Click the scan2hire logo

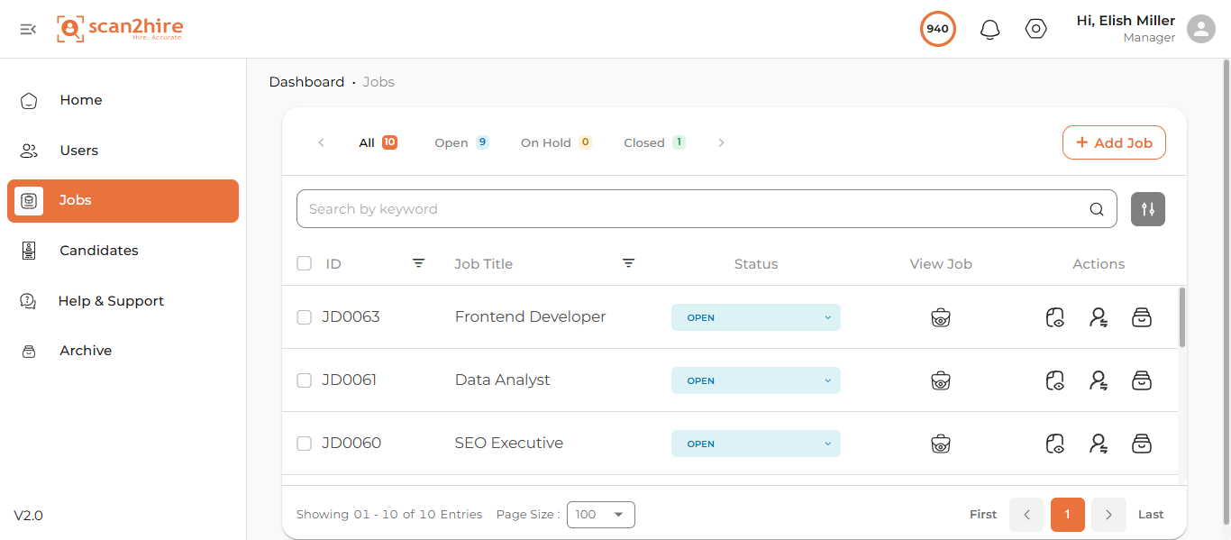(x=120, y=29)
